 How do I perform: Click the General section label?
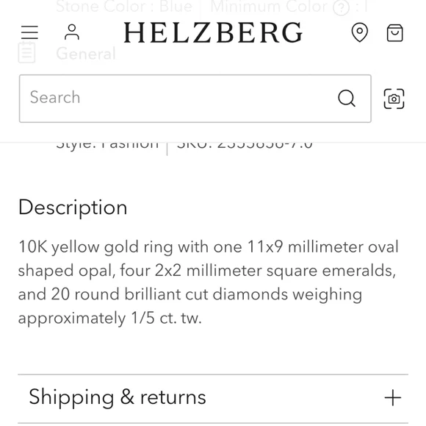point(86,54)
